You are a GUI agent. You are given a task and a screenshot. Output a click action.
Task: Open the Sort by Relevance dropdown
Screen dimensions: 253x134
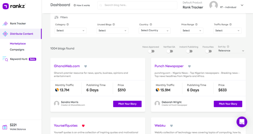click(x=231, y=51)
